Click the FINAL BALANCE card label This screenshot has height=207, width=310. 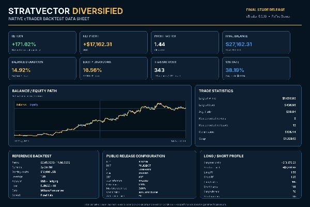pos(237,36)
